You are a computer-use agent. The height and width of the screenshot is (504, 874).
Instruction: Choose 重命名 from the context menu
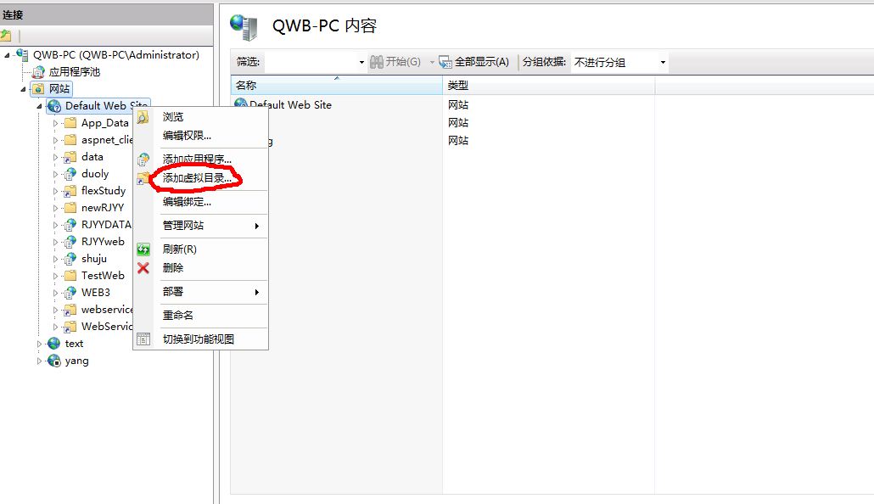click(x=200, y=315)
